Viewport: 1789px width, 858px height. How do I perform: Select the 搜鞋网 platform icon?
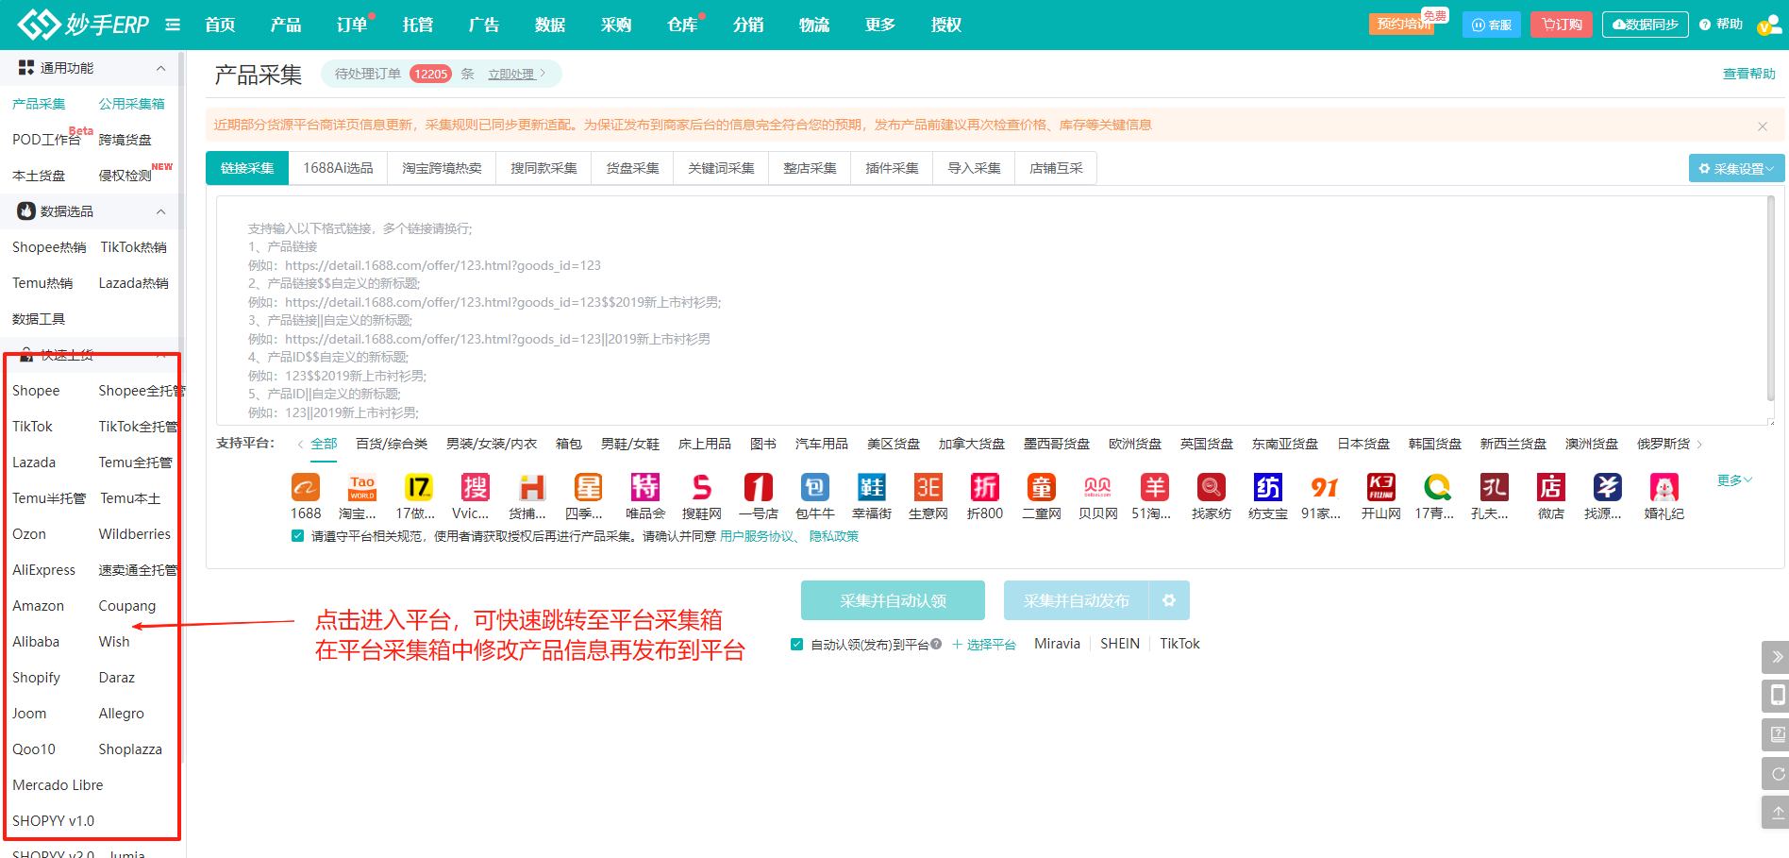(702, 487)
